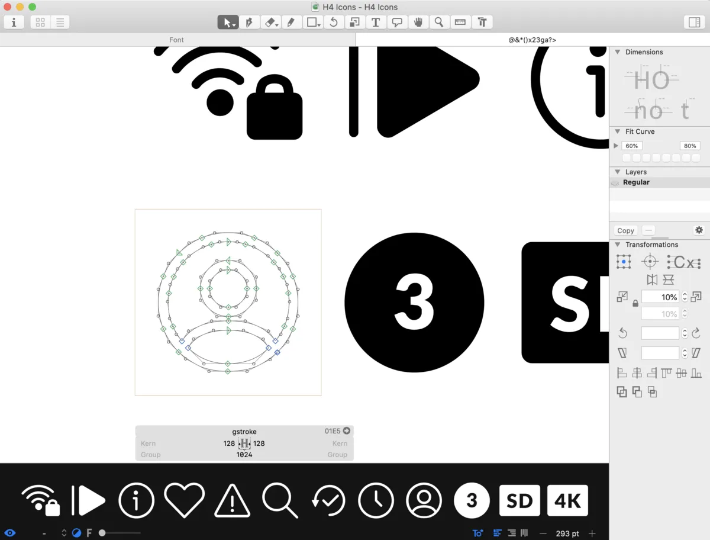Activate the Rotate tool
Viewport: 710px width, 540px height.
pyautogui.click(x=334, y=22)
